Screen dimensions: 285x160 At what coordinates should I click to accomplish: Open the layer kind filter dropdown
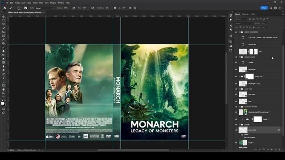click(241, 19)
